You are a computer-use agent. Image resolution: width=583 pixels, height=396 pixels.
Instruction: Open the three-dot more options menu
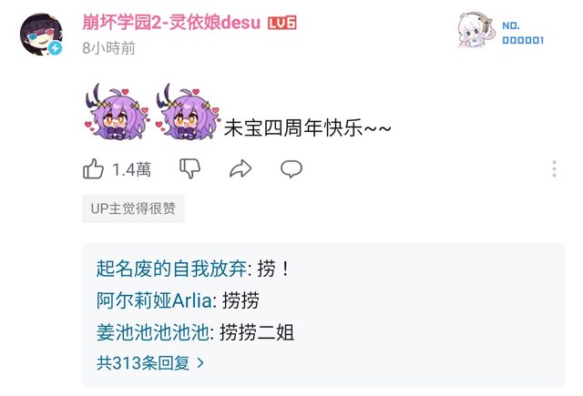pos(554,169)
